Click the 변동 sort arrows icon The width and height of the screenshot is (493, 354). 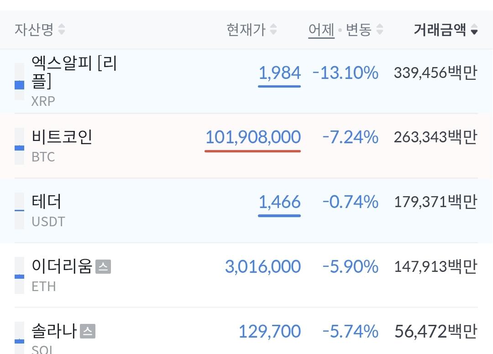pyautogui.click(x=380, y=29)
